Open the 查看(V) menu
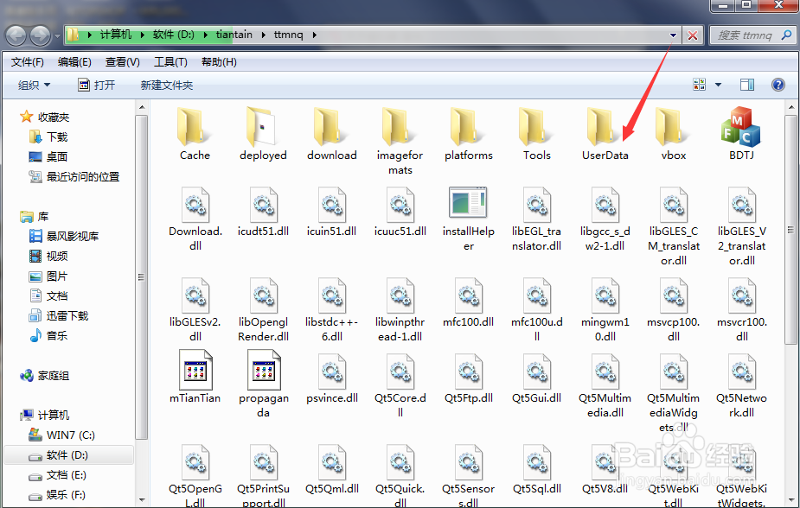The height and width of the screenshot is (508, 800). point(123,62)
